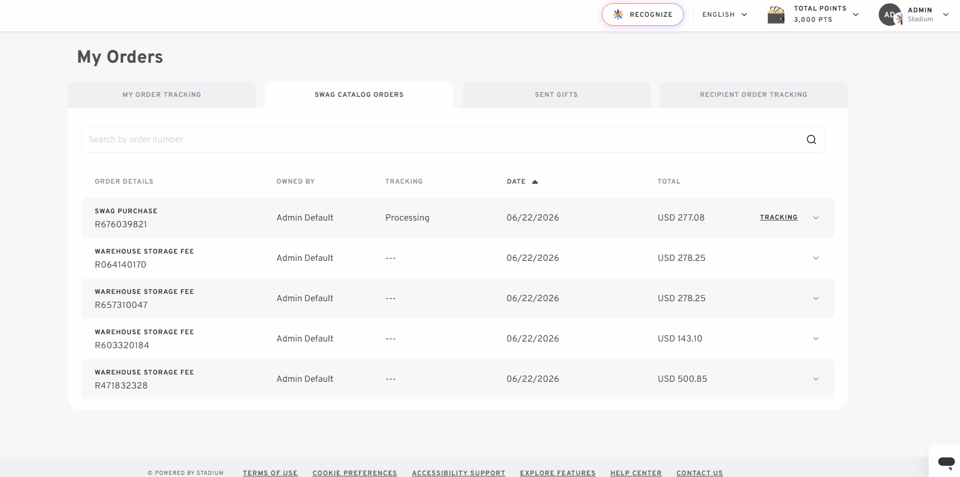This screenshot has height=477, width=960.
Task: Click the AD admin avatar
Action: [890, 15]
